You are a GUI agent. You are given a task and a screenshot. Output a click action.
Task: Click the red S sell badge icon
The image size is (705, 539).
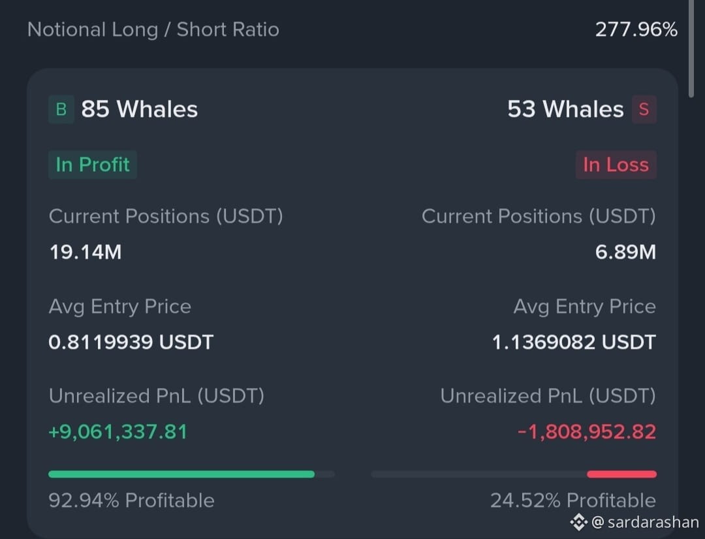[644, 109]
